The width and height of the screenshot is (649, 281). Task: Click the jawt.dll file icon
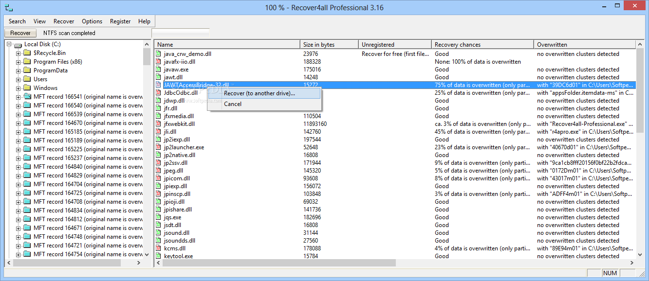158,77
